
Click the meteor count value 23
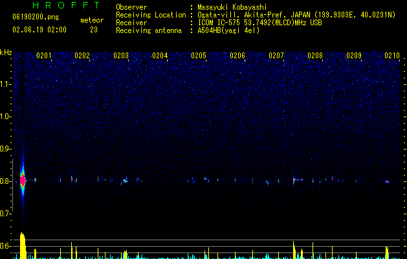(94, 30)
